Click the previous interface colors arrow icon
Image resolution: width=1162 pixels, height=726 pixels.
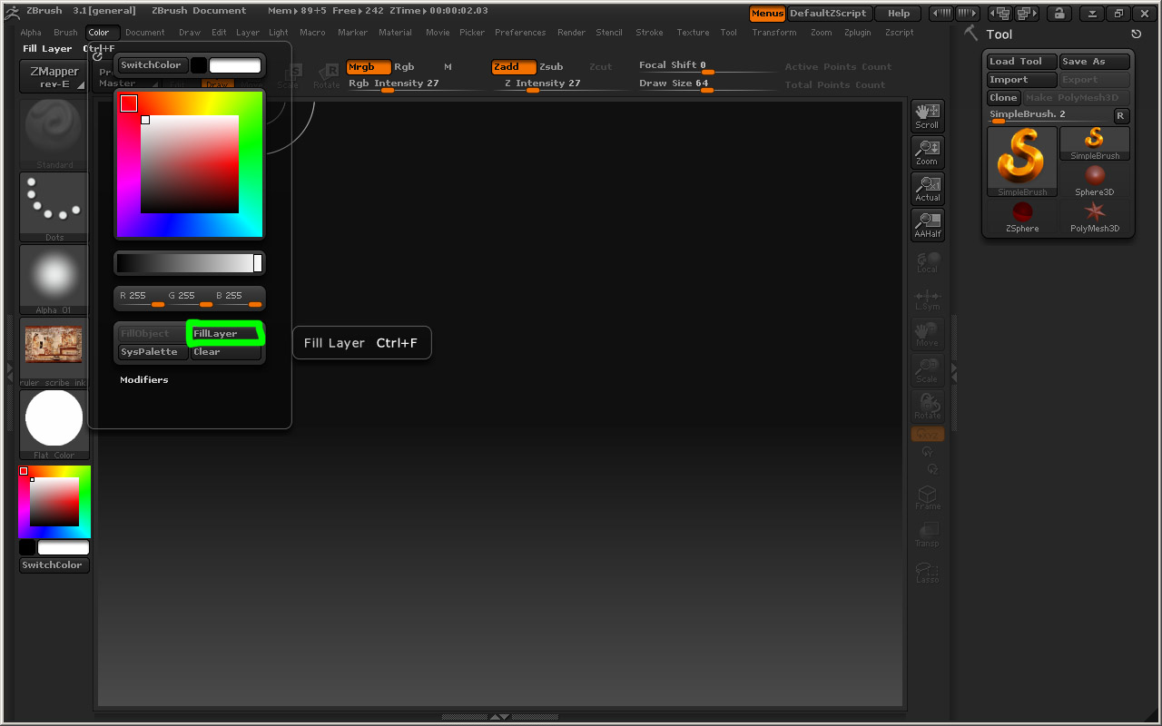[941, 13]
